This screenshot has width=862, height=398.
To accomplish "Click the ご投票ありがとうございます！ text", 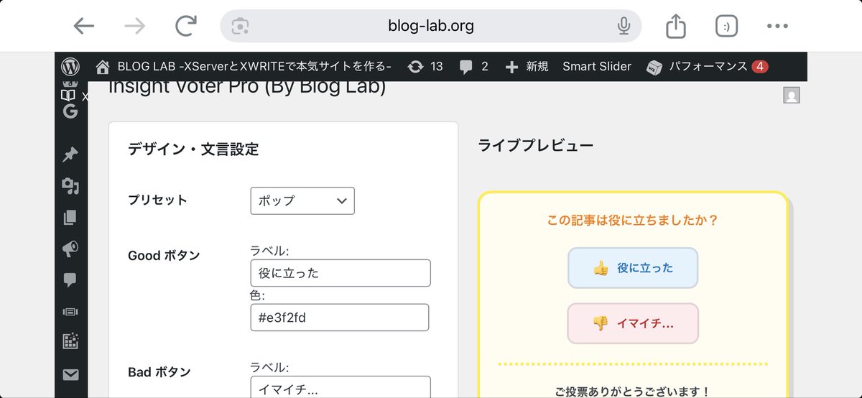I will click(633, 392).
